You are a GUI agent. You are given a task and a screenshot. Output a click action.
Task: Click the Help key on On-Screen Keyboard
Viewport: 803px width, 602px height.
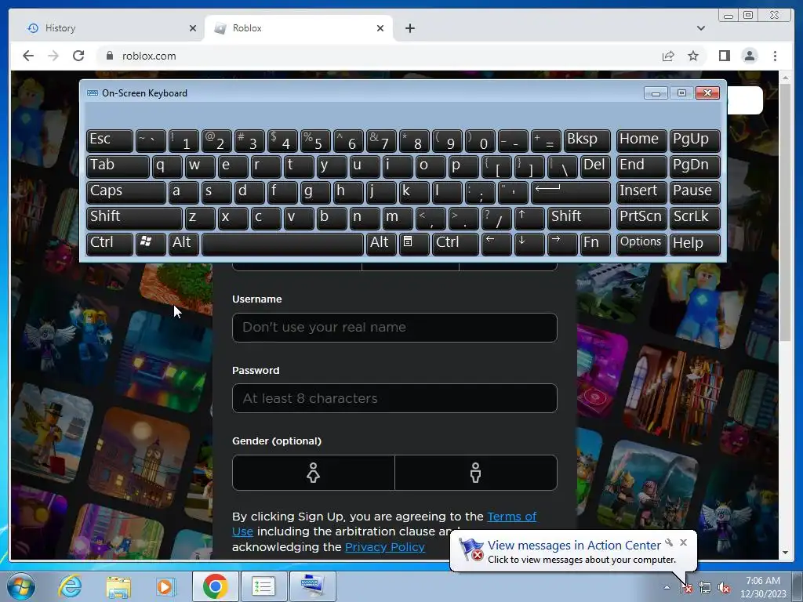(695, 243)
